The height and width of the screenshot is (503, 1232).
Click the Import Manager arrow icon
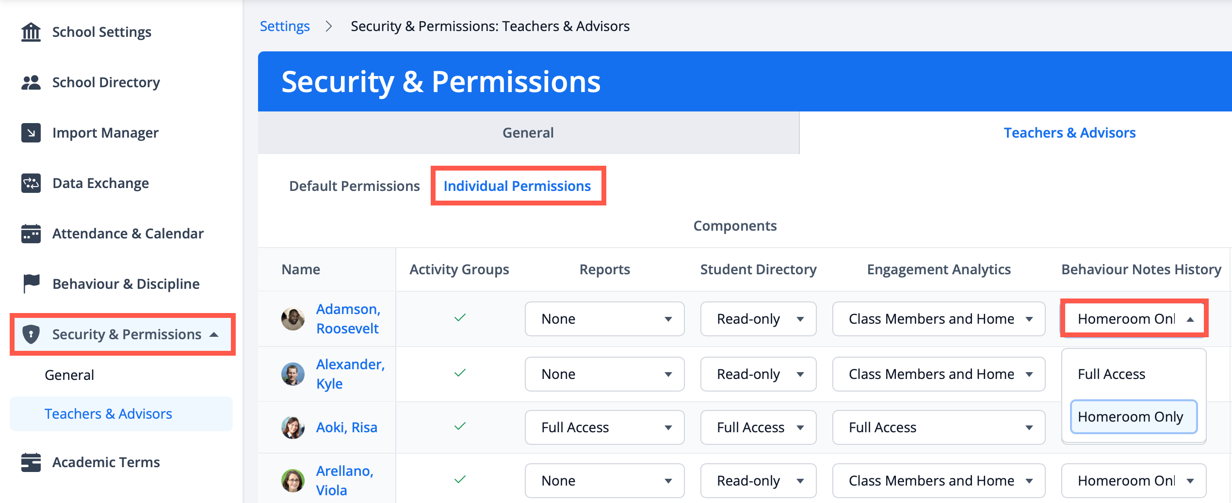point(31,133)
